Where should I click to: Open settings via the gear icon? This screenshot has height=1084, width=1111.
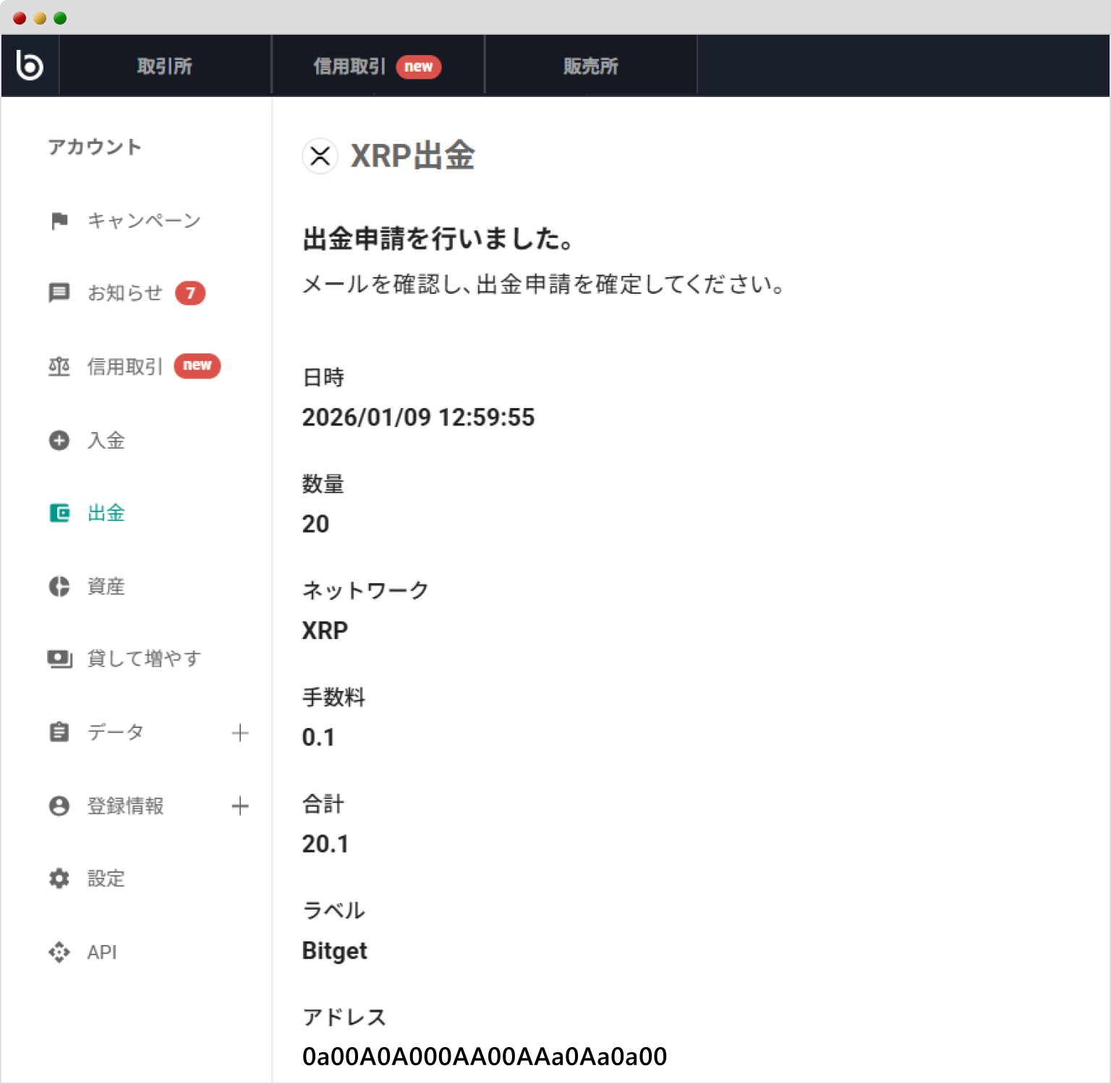tap(59, 878)
